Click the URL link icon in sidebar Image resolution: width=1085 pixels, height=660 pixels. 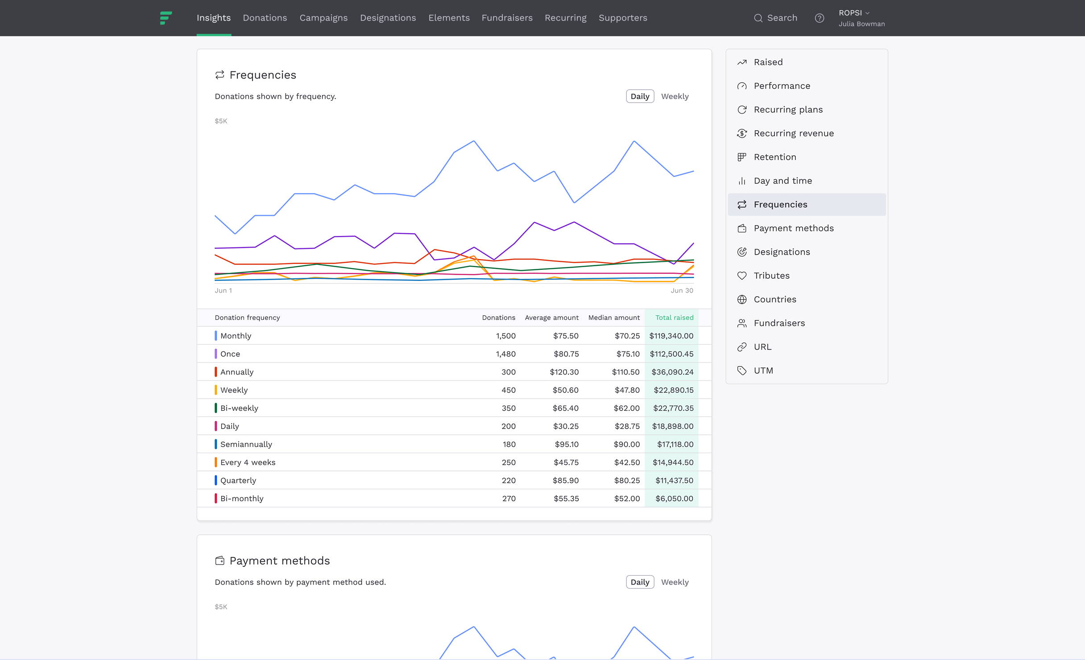click(x=742, y=347)
